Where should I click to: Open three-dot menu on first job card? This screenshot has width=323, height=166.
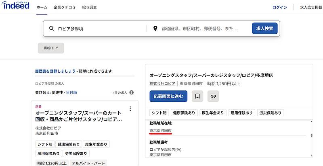(130, 109)
